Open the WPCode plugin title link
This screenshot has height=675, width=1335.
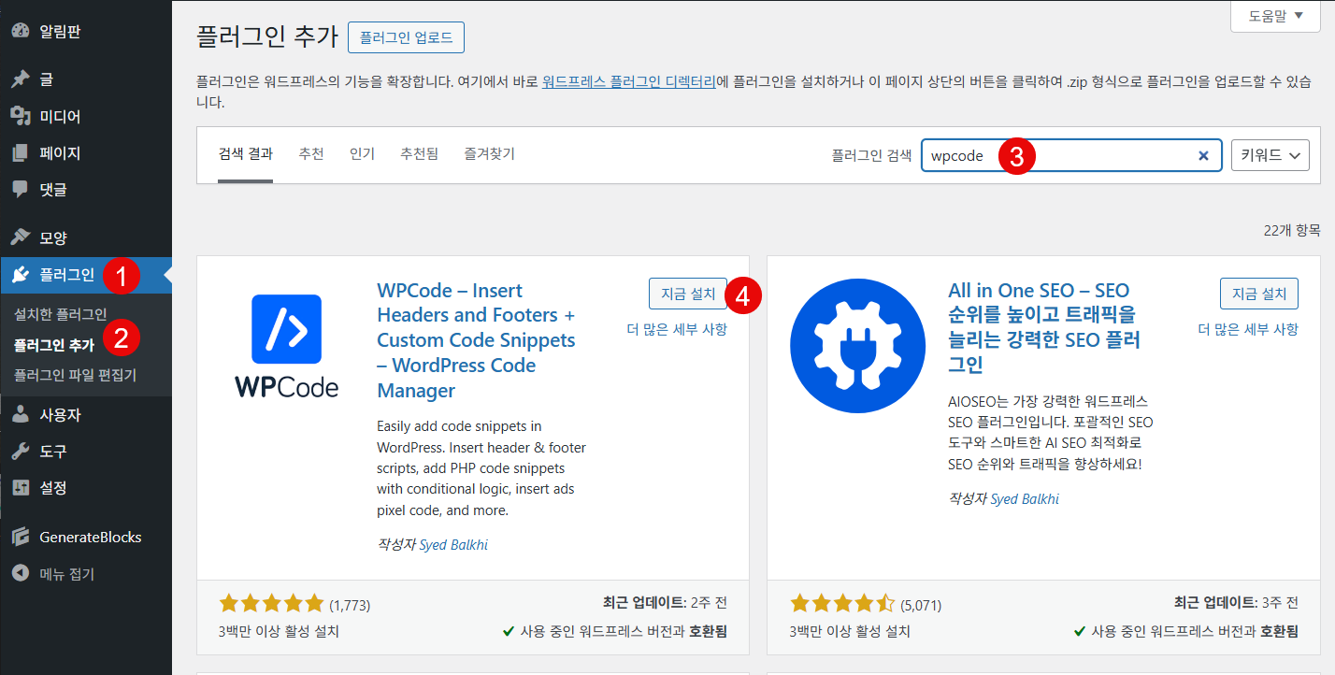pyautogui.click(x=476, y=340)
